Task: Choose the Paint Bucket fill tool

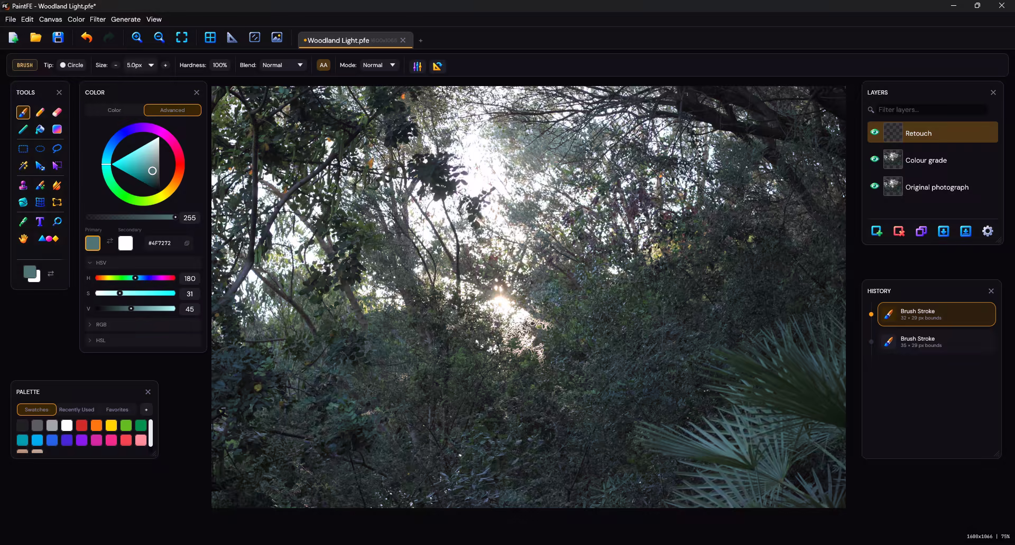Action: (40, 129)
